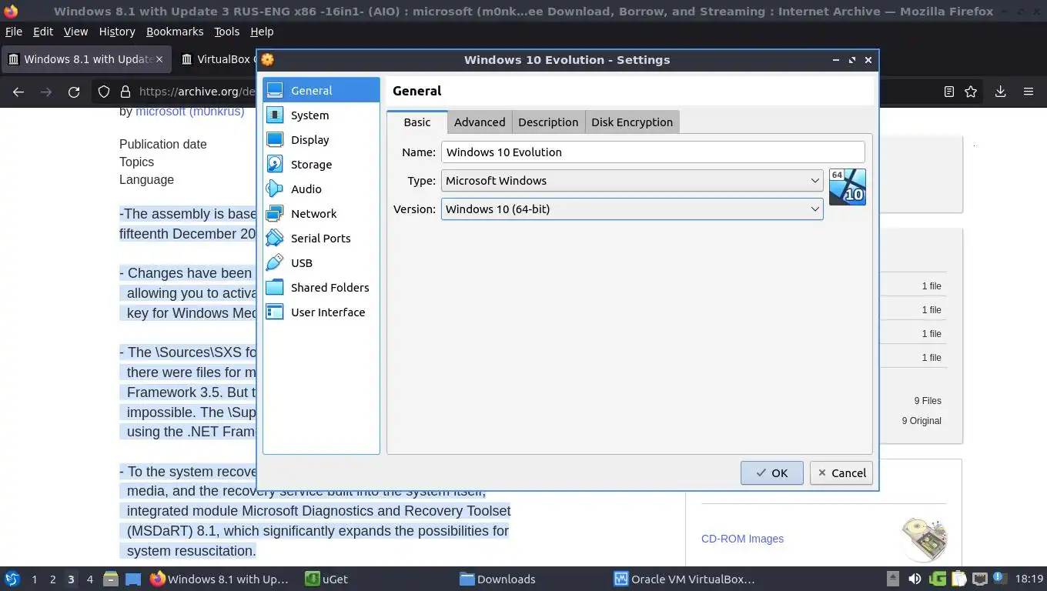
Task: Open the Version dropdown Windows 10 (64-bit)
Action: (632, 209)
